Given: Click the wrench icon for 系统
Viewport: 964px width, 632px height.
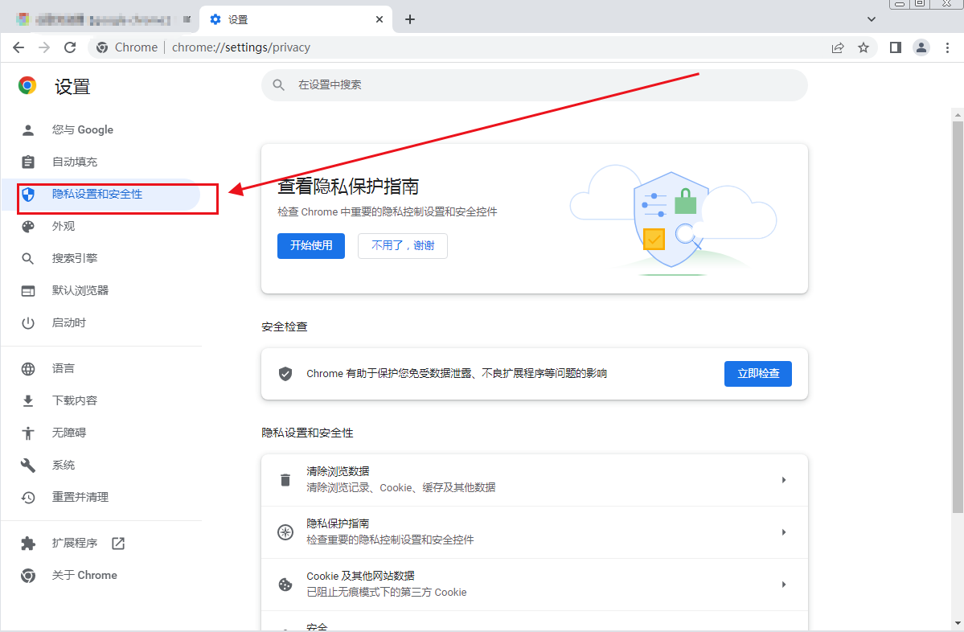Looking at the screenshot, I should click(x=28, y=465).
